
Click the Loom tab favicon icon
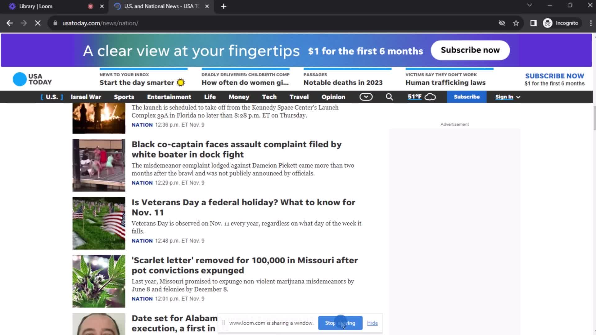point(12,6)
